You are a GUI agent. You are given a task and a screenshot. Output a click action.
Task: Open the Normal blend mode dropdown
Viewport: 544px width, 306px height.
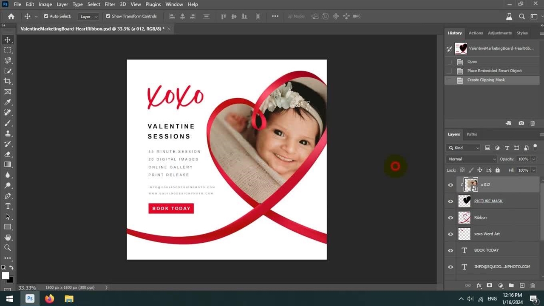[472, 159]
